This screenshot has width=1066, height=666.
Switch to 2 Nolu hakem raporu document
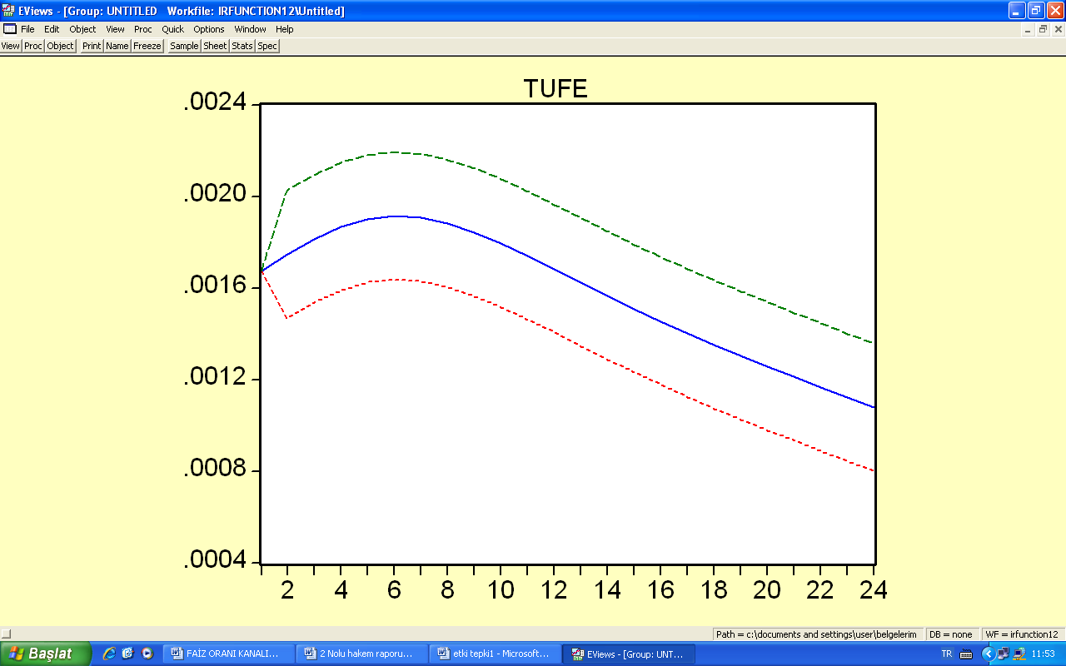pyautogui.click(x=361, y=654)
